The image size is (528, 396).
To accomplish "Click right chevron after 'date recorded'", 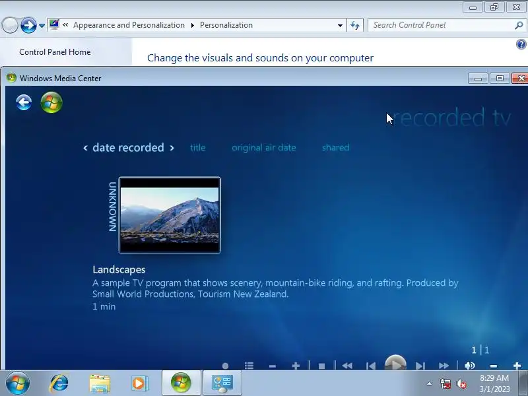I will tap(172, 148).
